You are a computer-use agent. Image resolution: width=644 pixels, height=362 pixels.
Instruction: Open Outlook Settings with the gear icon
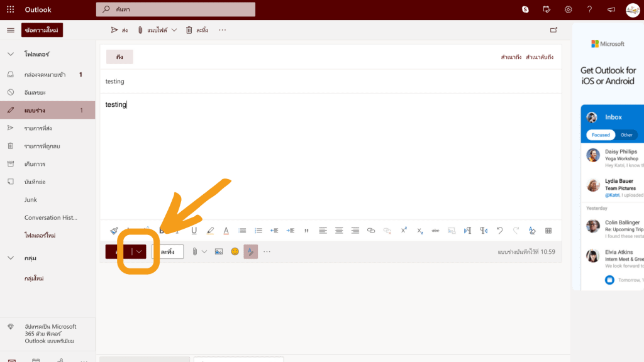click(568, 9)
